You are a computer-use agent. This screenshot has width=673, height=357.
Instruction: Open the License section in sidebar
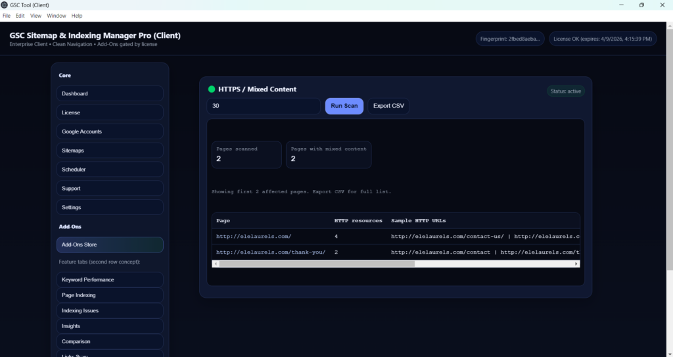pos(110,112)
